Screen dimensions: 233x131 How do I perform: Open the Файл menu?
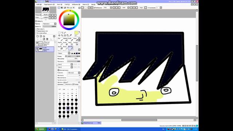39,4
